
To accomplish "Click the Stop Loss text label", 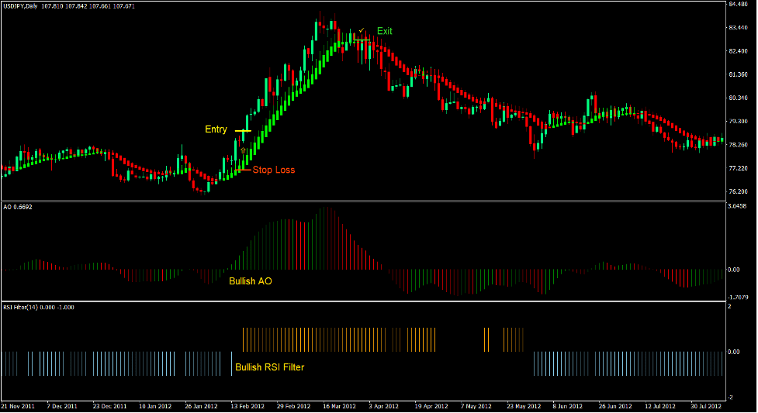I will click(x=273, y=170).
